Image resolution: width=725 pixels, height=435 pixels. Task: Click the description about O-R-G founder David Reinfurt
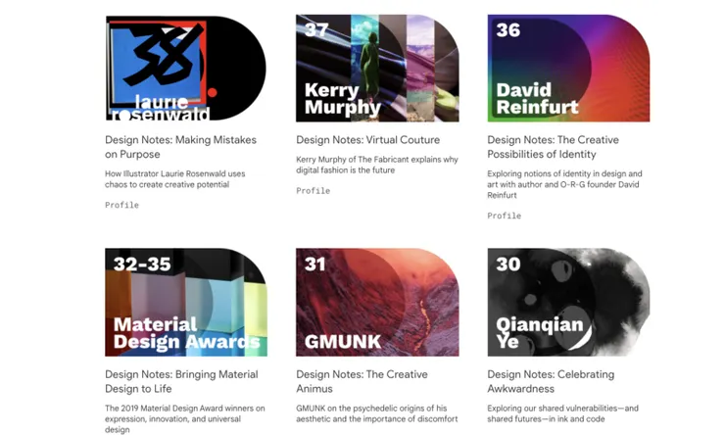[564, 184]
